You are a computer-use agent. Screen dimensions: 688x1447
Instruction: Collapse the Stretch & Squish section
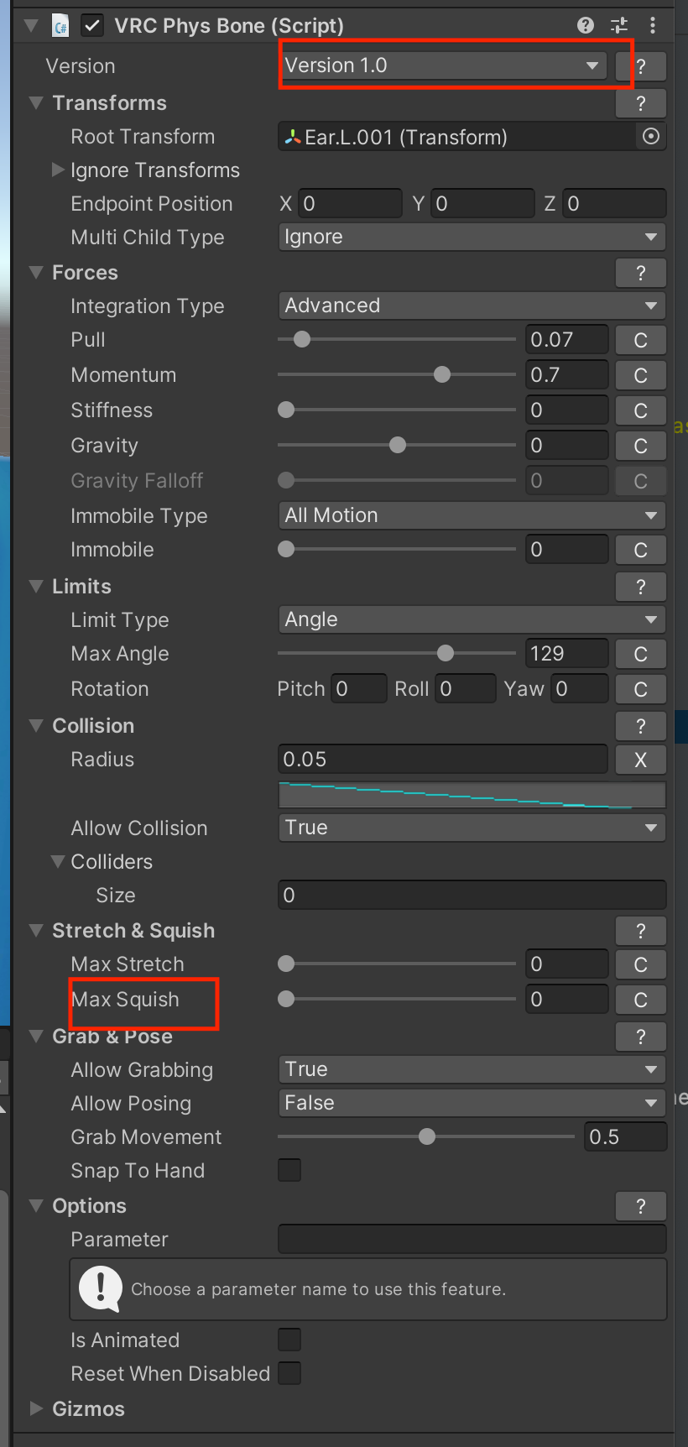tap(36, 931)
